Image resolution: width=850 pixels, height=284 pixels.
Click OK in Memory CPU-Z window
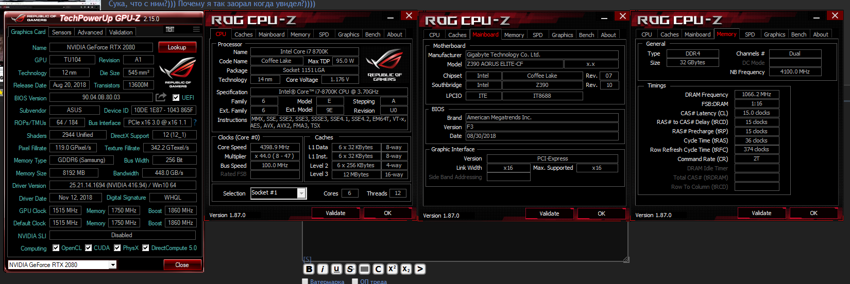pyautogui.click(x=814, y=213)
